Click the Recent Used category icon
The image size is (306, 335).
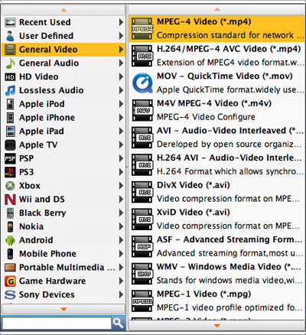point(10,22)
